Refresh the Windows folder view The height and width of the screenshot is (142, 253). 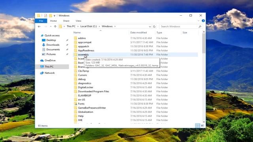[154, 26]
